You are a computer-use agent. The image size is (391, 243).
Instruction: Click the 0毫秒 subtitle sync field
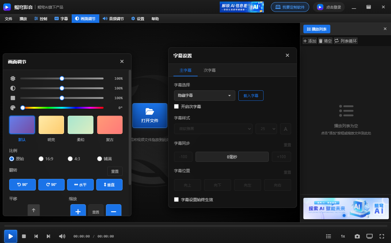click(x=232, y=157)
